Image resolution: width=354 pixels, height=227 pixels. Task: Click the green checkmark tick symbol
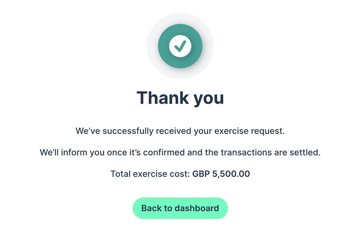click(x=180, y=46)
